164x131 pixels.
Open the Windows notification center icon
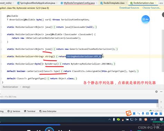point(161,120)
